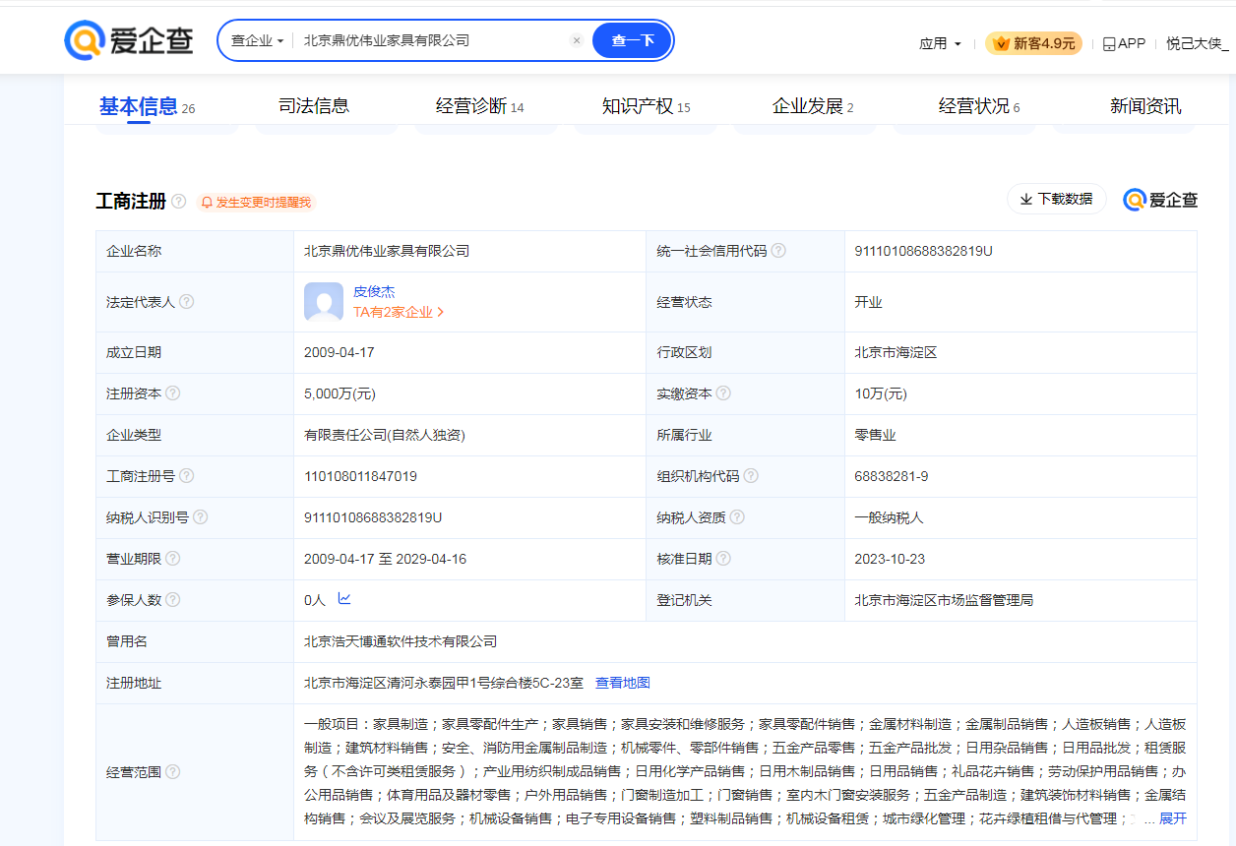The height and width of the screenshot is (846, 1236).
Task: Click 核准日期 value 2023-10-23
Action: pos(890,559)
